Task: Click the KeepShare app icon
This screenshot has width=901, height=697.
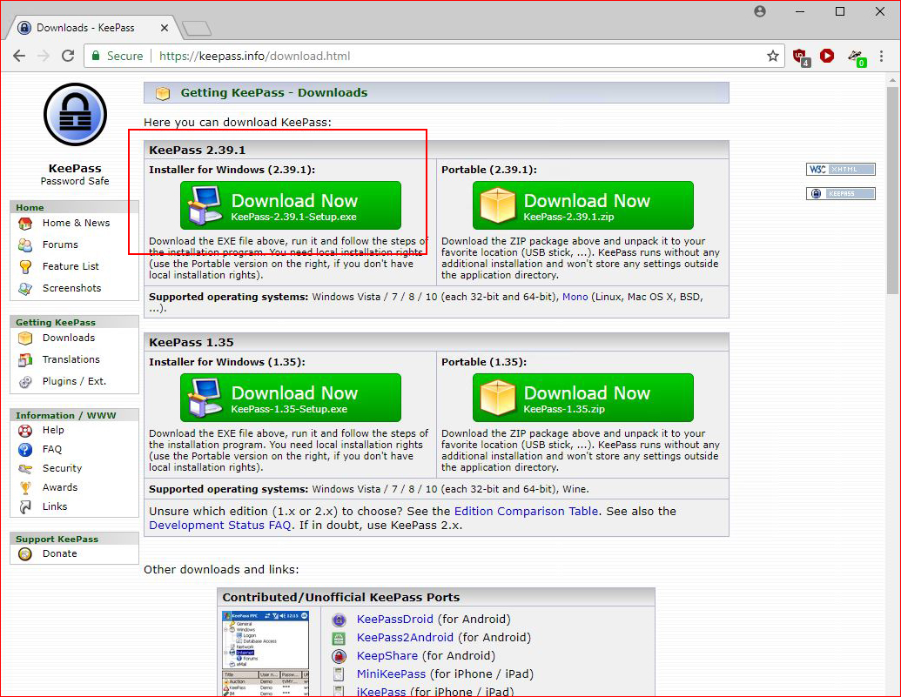Action: coord(339,656)
